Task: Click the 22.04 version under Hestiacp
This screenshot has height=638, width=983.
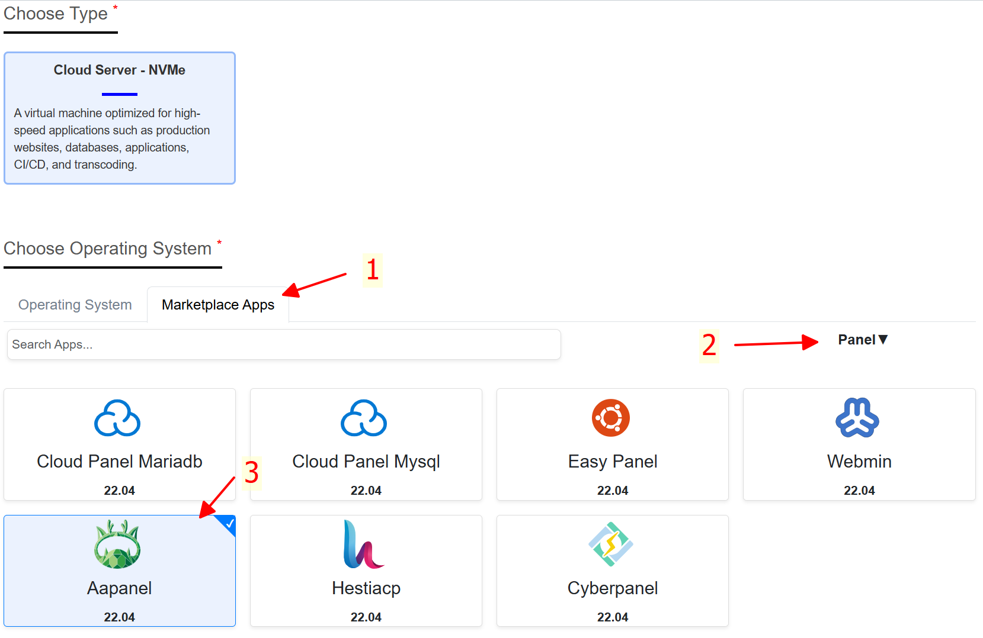Action: pos(366,617)
